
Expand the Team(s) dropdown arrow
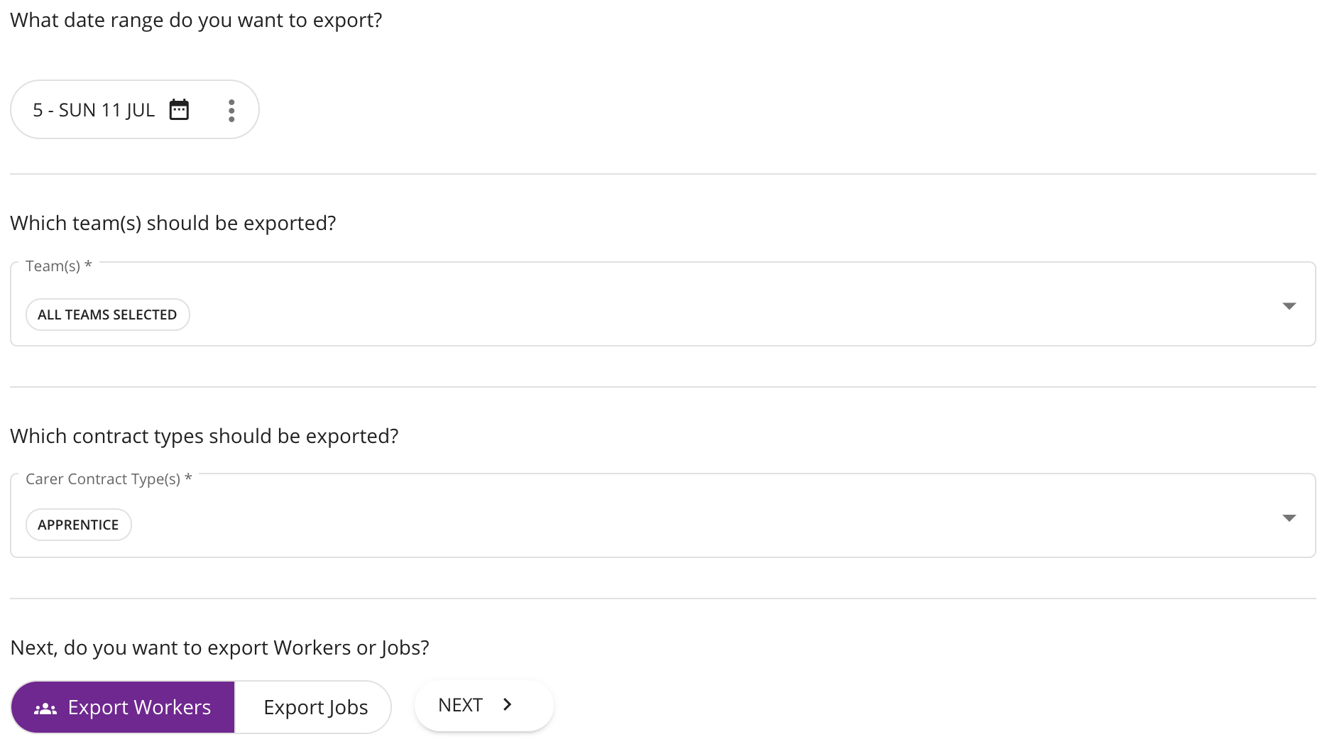pyautogui.click(x=1289, y=306)
